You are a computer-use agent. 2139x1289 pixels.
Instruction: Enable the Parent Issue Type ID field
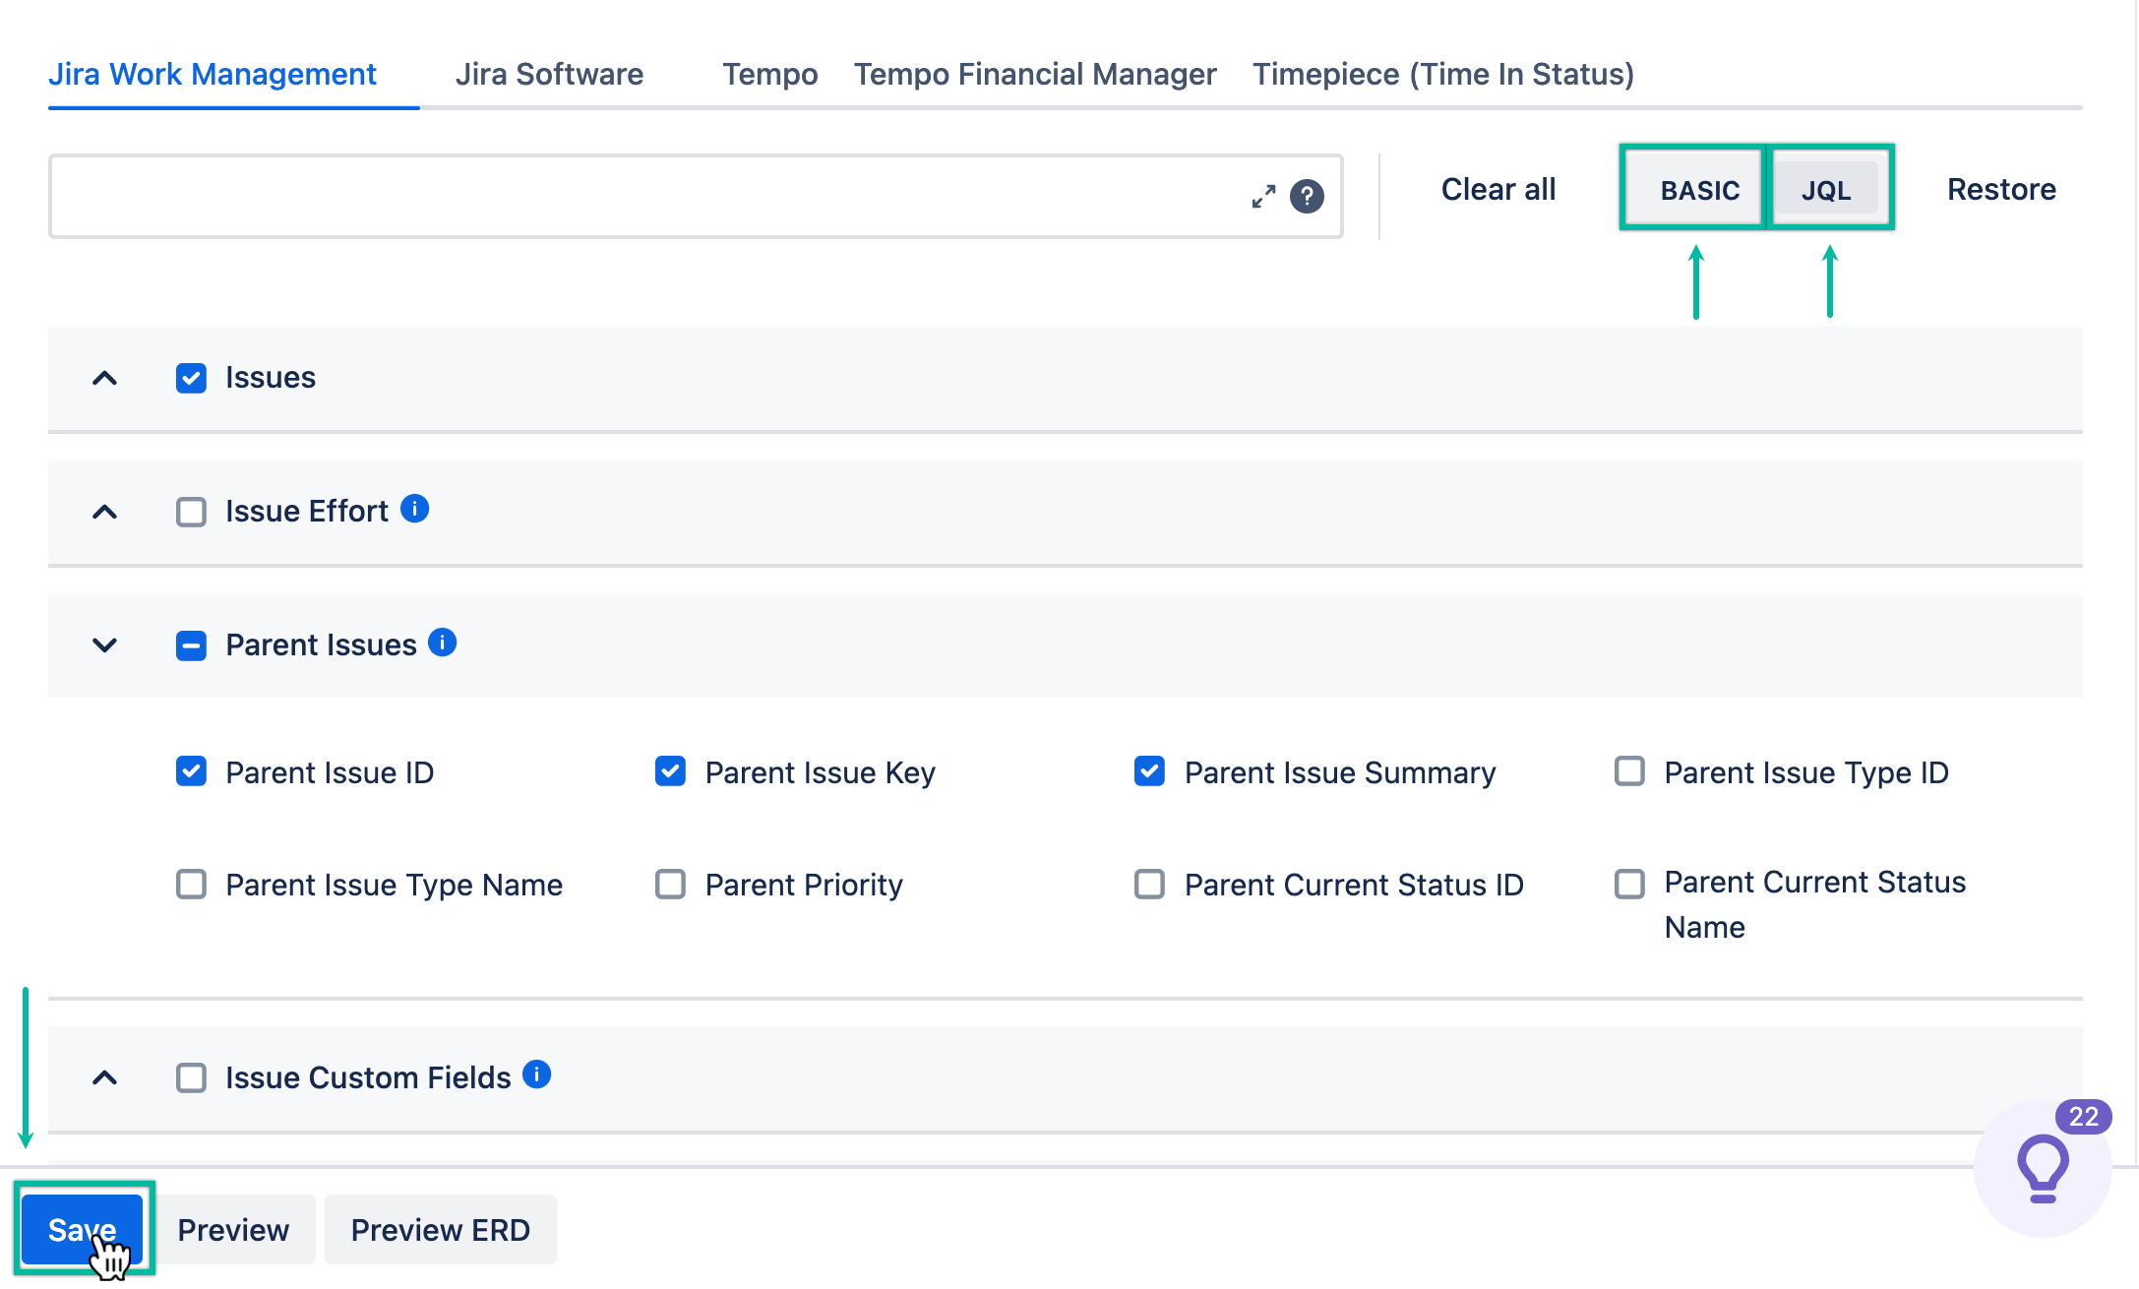click(1629, 771)
